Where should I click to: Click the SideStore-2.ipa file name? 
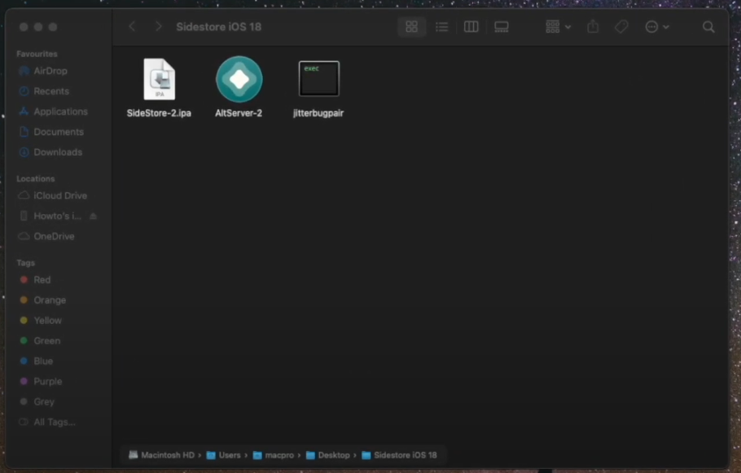(x=159, y=113)
